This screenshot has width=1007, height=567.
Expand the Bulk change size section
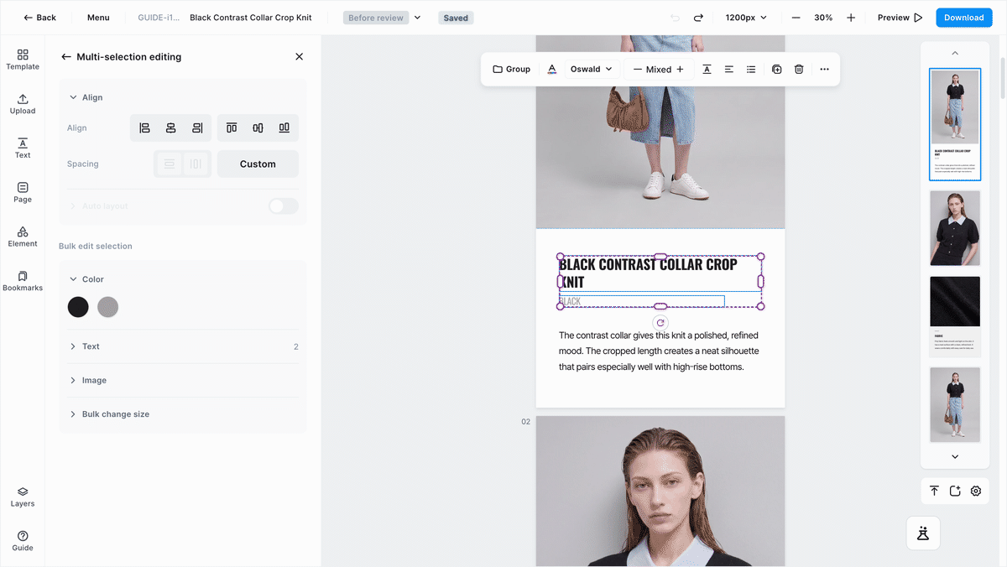tap(183, 414)
